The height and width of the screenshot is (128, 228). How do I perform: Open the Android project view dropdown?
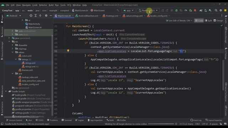(x=14, y=16)
